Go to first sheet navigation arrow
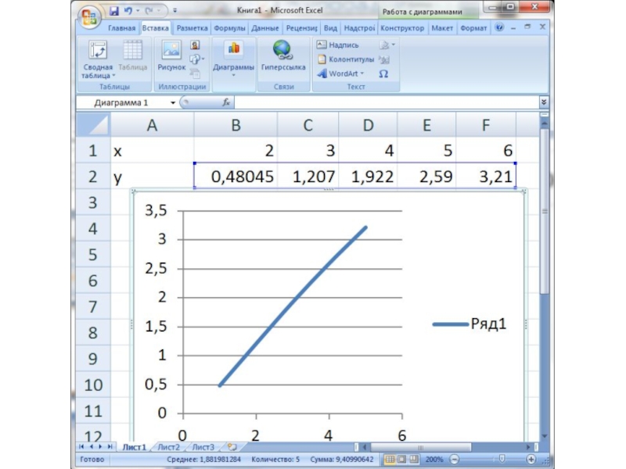This screenshot has width=626, height=469. tap(81, 447)
